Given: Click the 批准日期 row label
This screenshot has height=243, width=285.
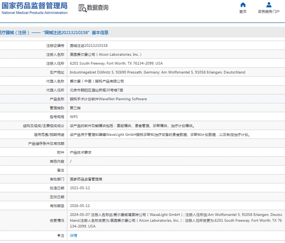Looking at the screenshot, I should (57, 188).
